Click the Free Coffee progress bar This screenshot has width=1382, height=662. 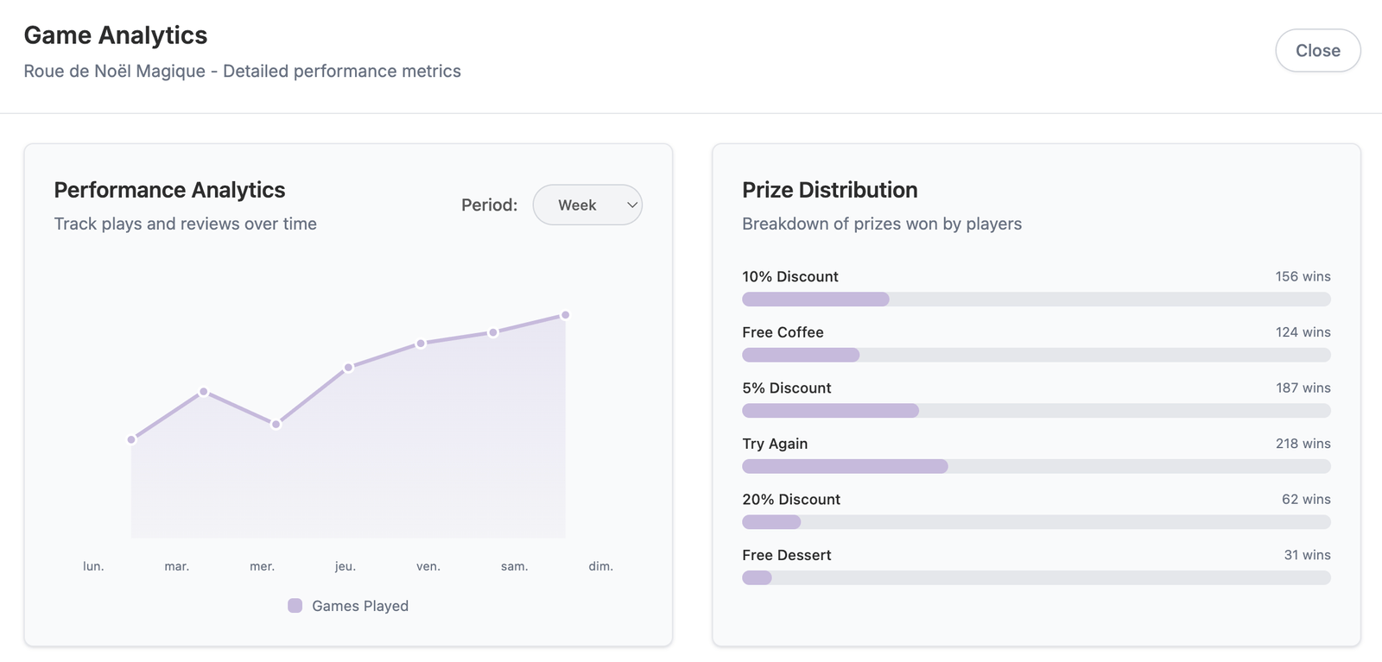point(1036,355)
